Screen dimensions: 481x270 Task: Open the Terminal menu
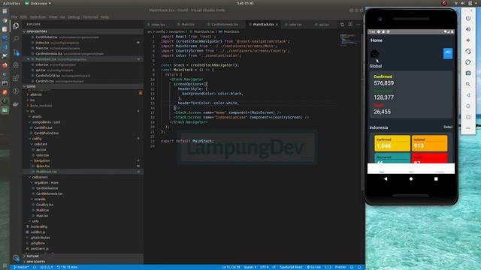[x=90, y=17]
